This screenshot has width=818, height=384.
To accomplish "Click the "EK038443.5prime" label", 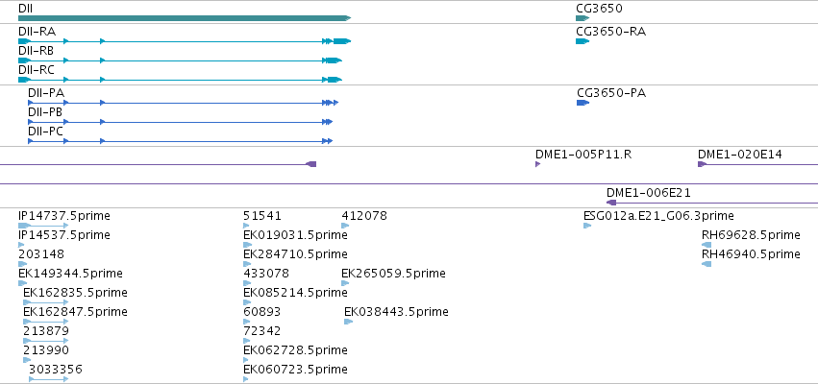I will click(x=396, y=312).
